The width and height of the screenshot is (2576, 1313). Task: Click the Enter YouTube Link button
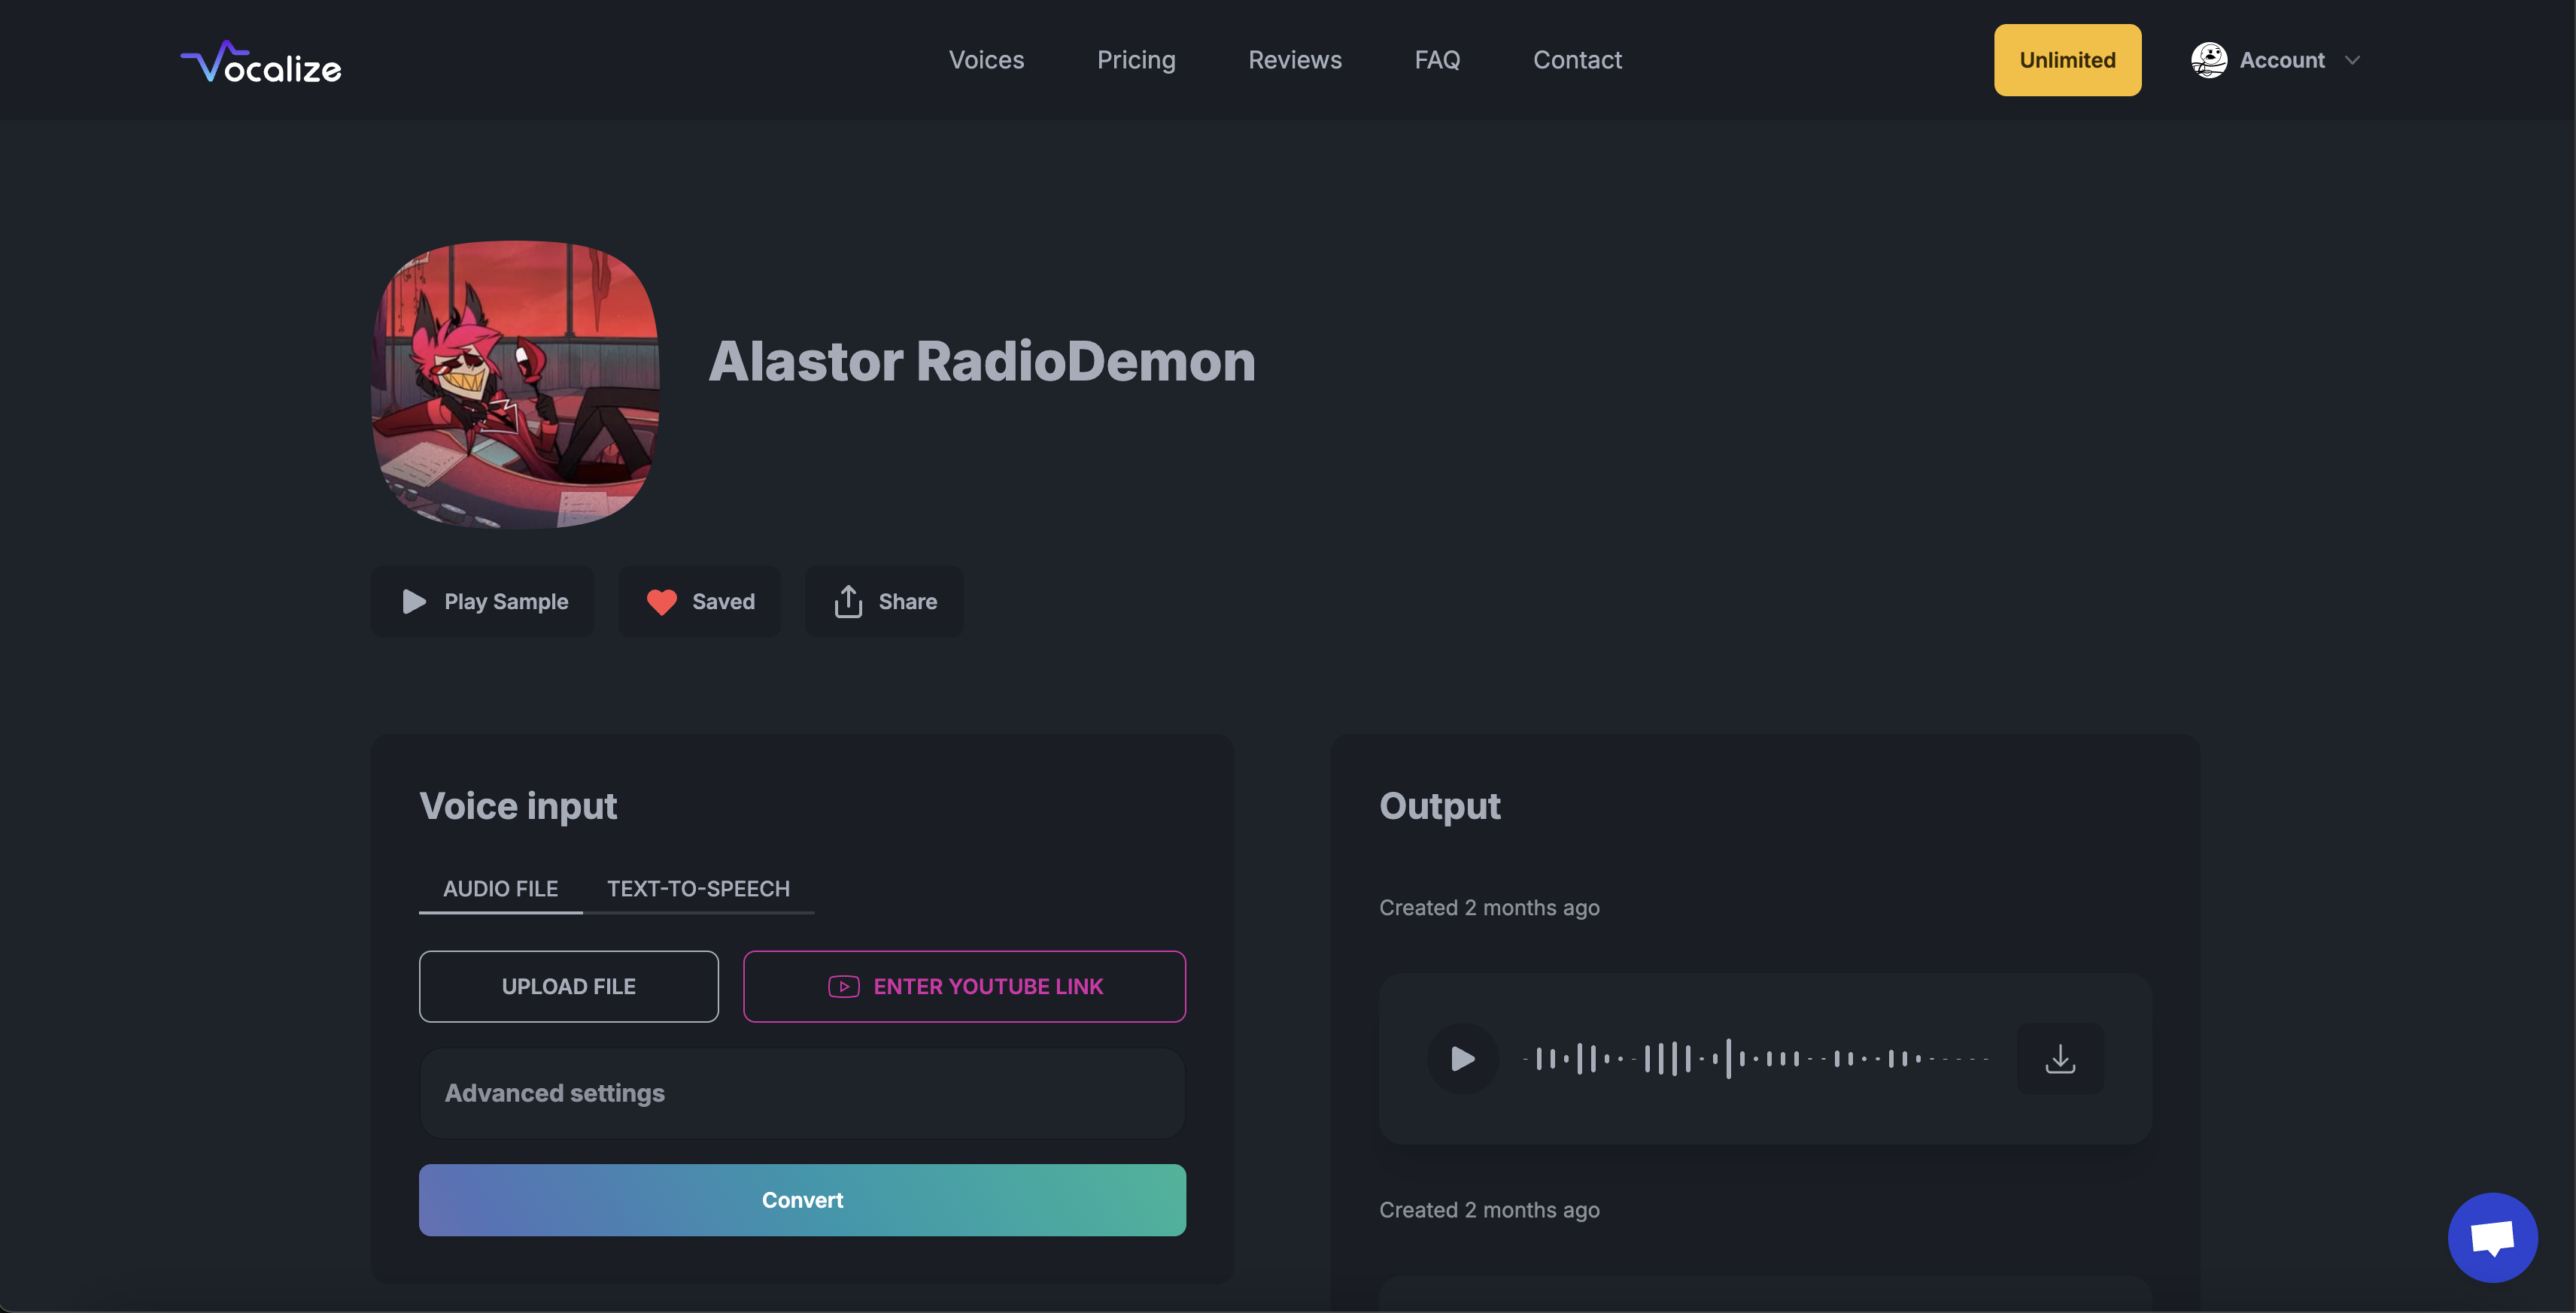pos(964,986)
